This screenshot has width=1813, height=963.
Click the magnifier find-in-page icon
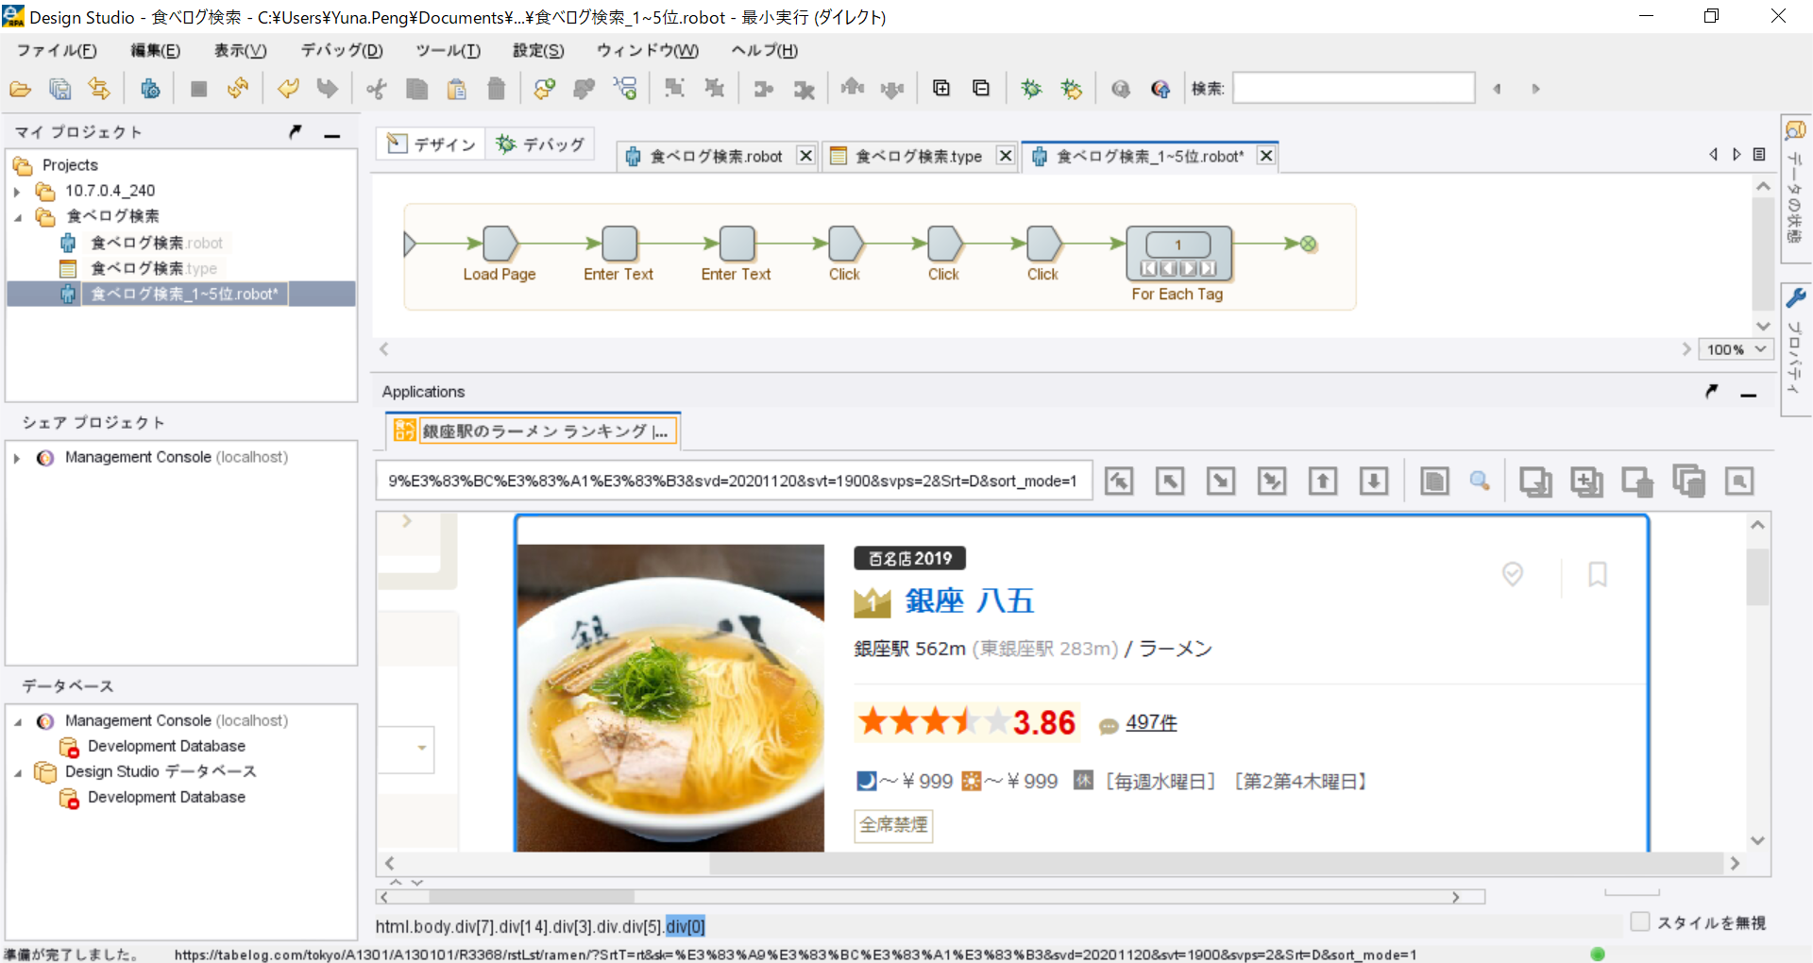click(x=1480, y=481)
